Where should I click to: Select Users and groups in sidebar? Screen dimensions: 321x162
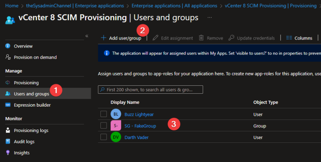31,94
